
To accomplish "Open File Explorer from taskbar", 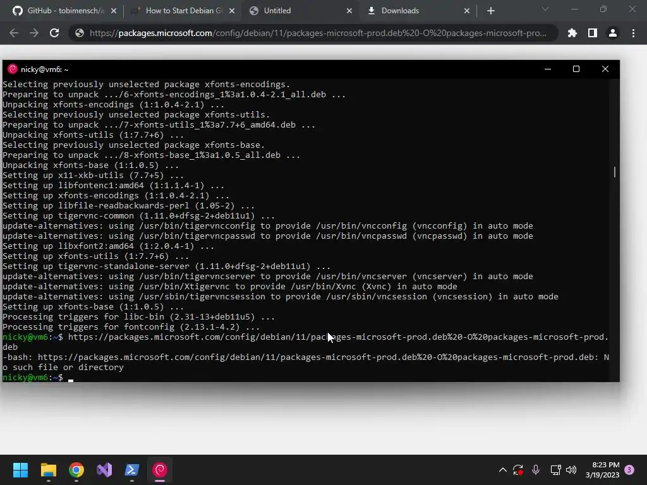I will (48, 470).
